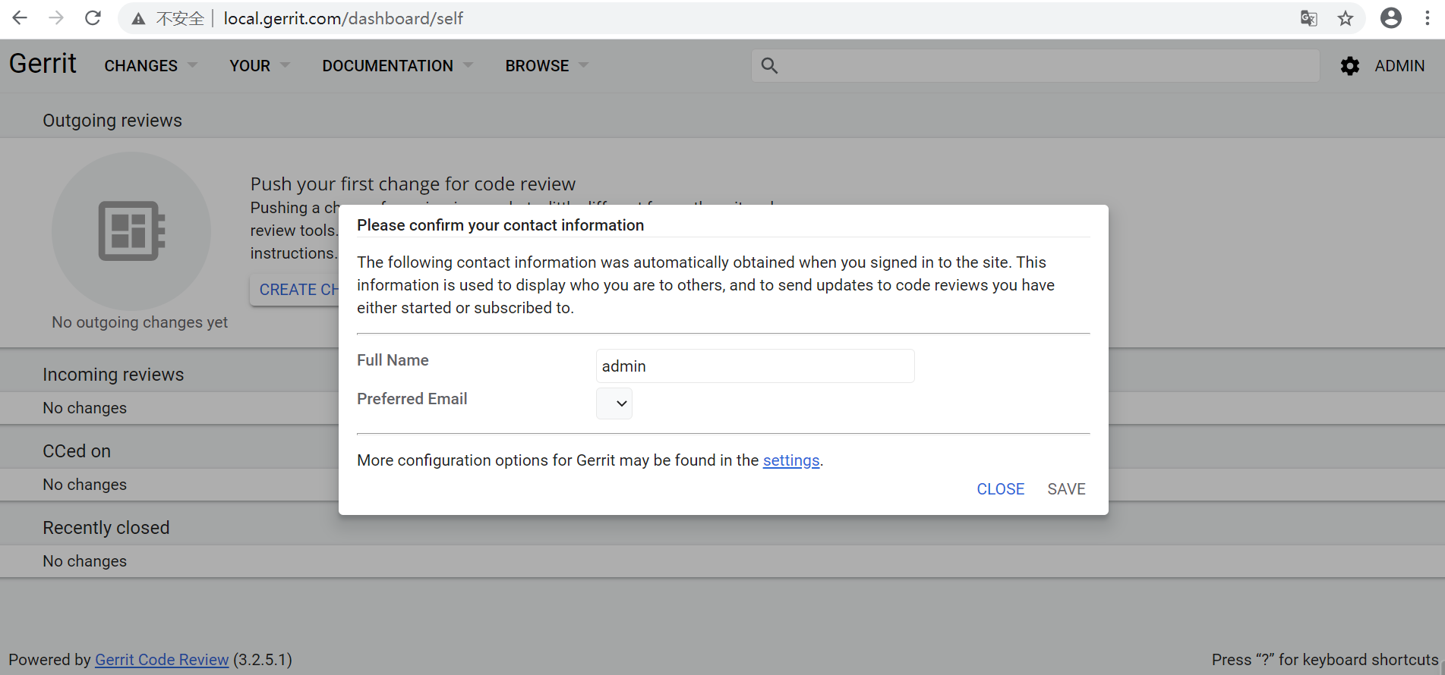This screenshot has width=1445, height=675.
Task: Expand the DOCUMENTATION dropdown arrow
Action: 469,65
